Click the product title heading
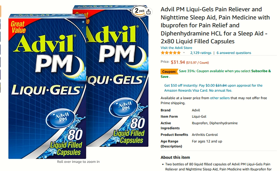This screenshot has height=171, width=280. click(215, 25)
